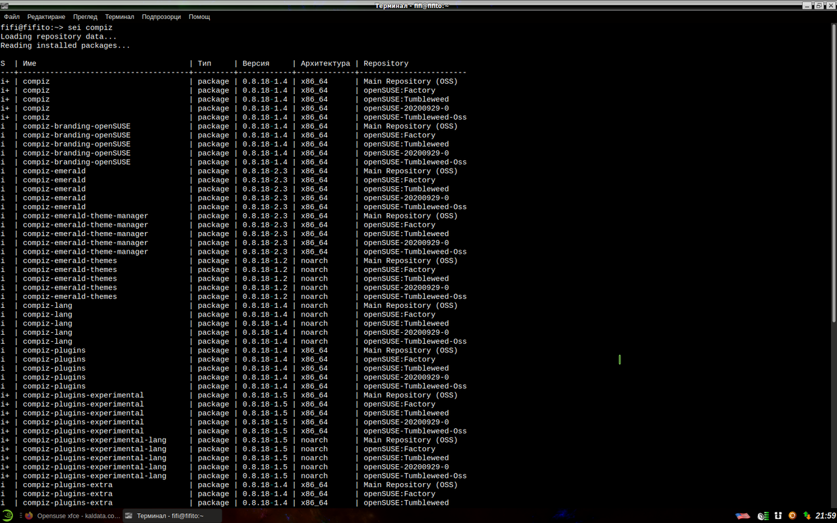Viewport: 837px width, 523px height.
Task: Open the Подпрозорци menu
Action: pyautogui.click(x=162, y=17)
